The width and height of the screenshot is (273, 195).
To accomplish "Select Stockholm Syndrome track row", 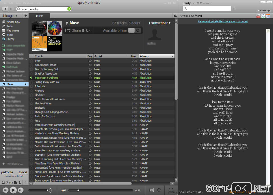I will (102, 78).
